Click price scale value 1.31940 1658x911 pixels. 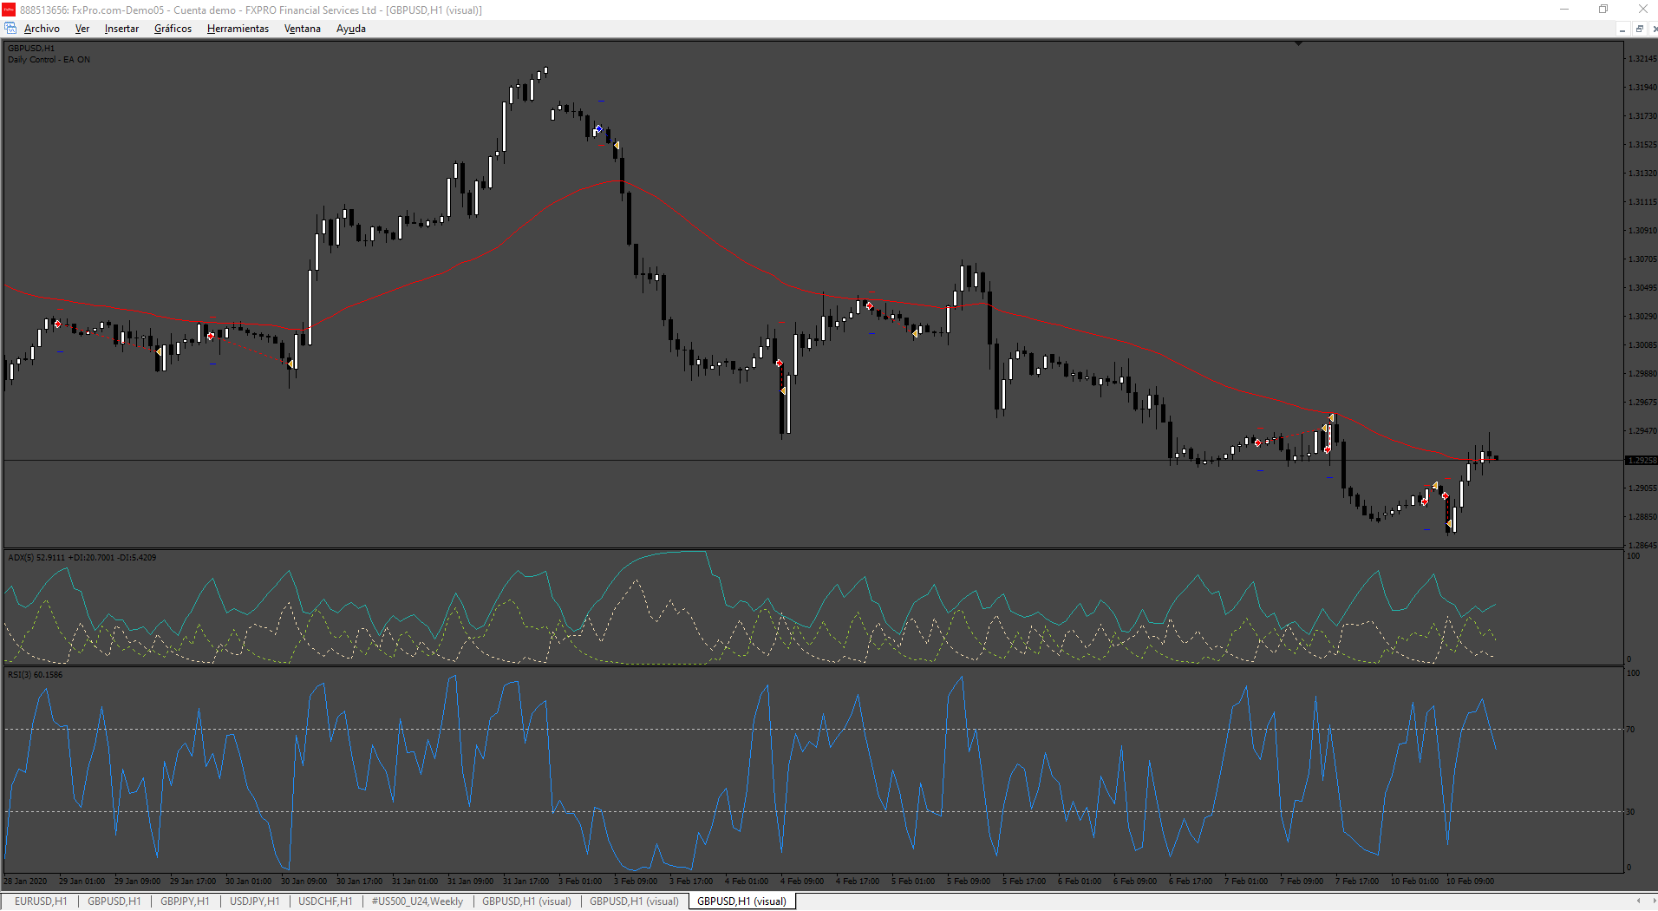pyautogui.click(x=1642, y=88)
